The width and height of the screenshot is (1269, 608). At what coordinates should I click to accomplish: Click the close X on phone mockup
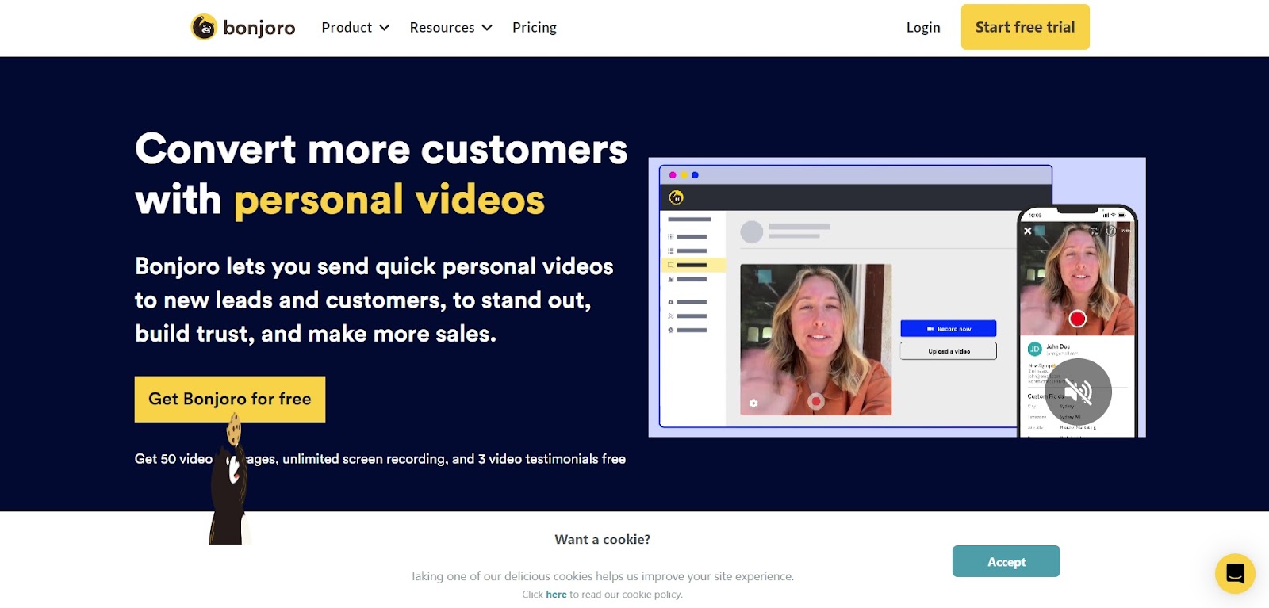1028,231
